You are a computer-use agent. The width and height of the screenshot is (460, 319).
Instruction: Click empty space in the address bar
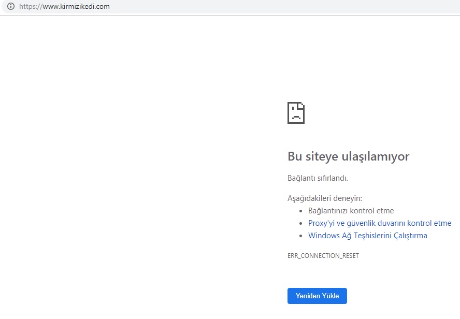(285, 7)
